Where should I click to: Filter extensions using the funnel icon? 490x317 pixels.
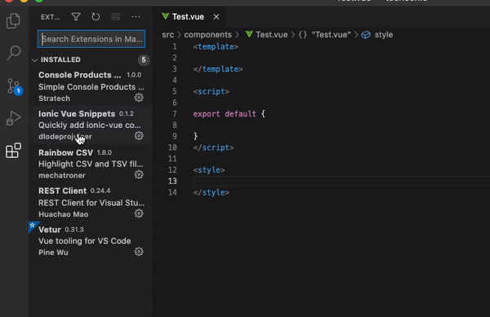(76, 17)
